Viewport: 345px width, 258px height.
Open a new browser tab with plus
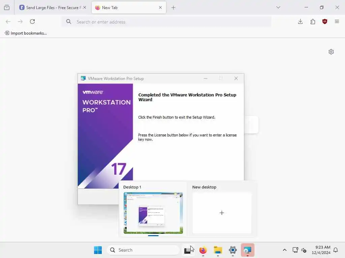(x=174, y=8)
